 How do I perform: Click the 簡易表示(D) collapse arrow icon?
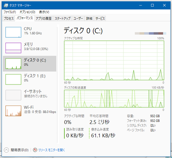coord(6,150)
